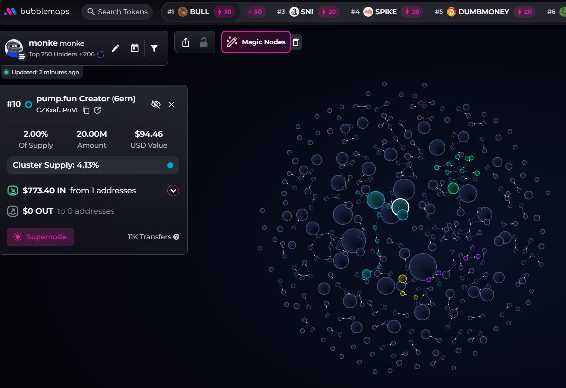This screenshot has height=388, width=566.
Task: Select the #5 DUMBMONEY trending token
Action: (477, 12)
